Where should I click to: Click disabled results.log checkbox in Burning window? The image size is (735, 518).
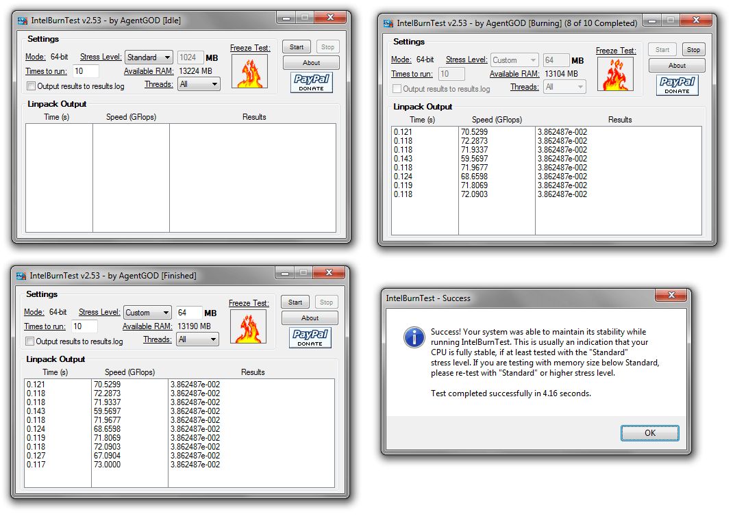coord(397,89)
